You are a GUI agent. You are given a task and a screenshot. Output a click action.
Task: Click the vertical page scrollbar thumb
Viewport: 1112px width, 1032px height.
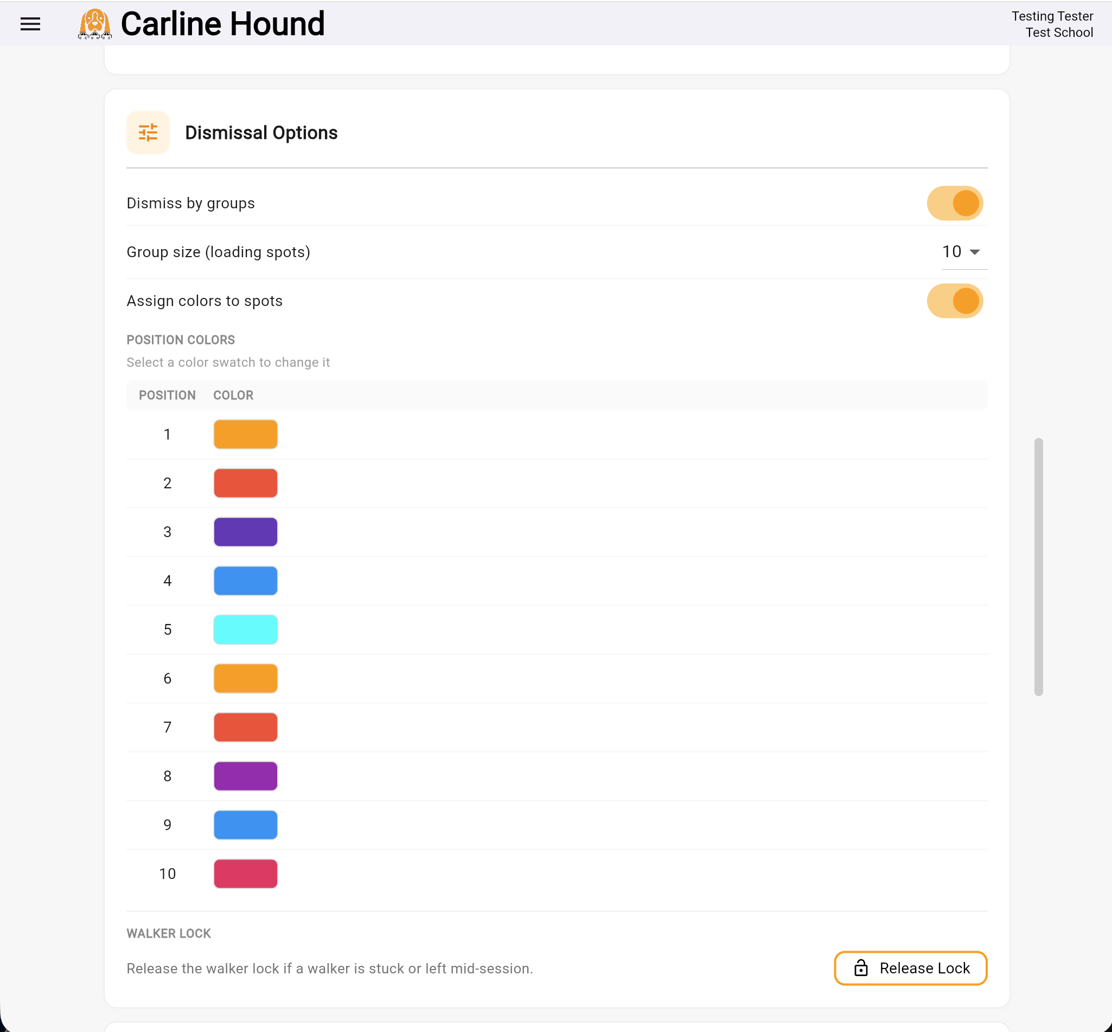1038,567
